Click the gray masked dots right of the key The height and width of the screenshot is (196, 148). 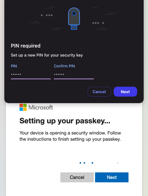[98, 23]
